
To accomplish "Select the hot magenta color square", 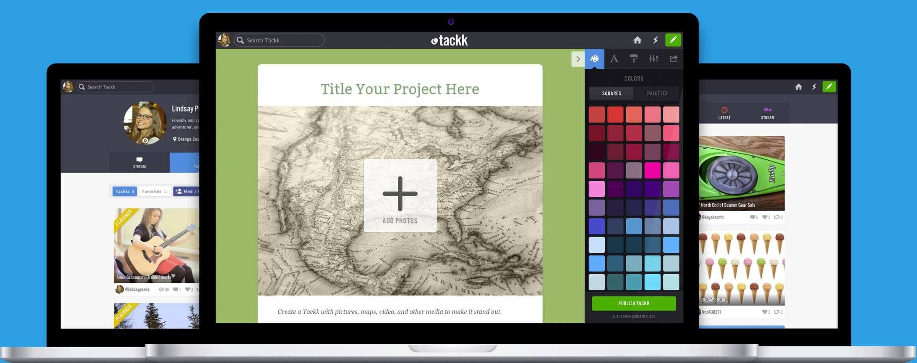I will click(x=652, y=170).
